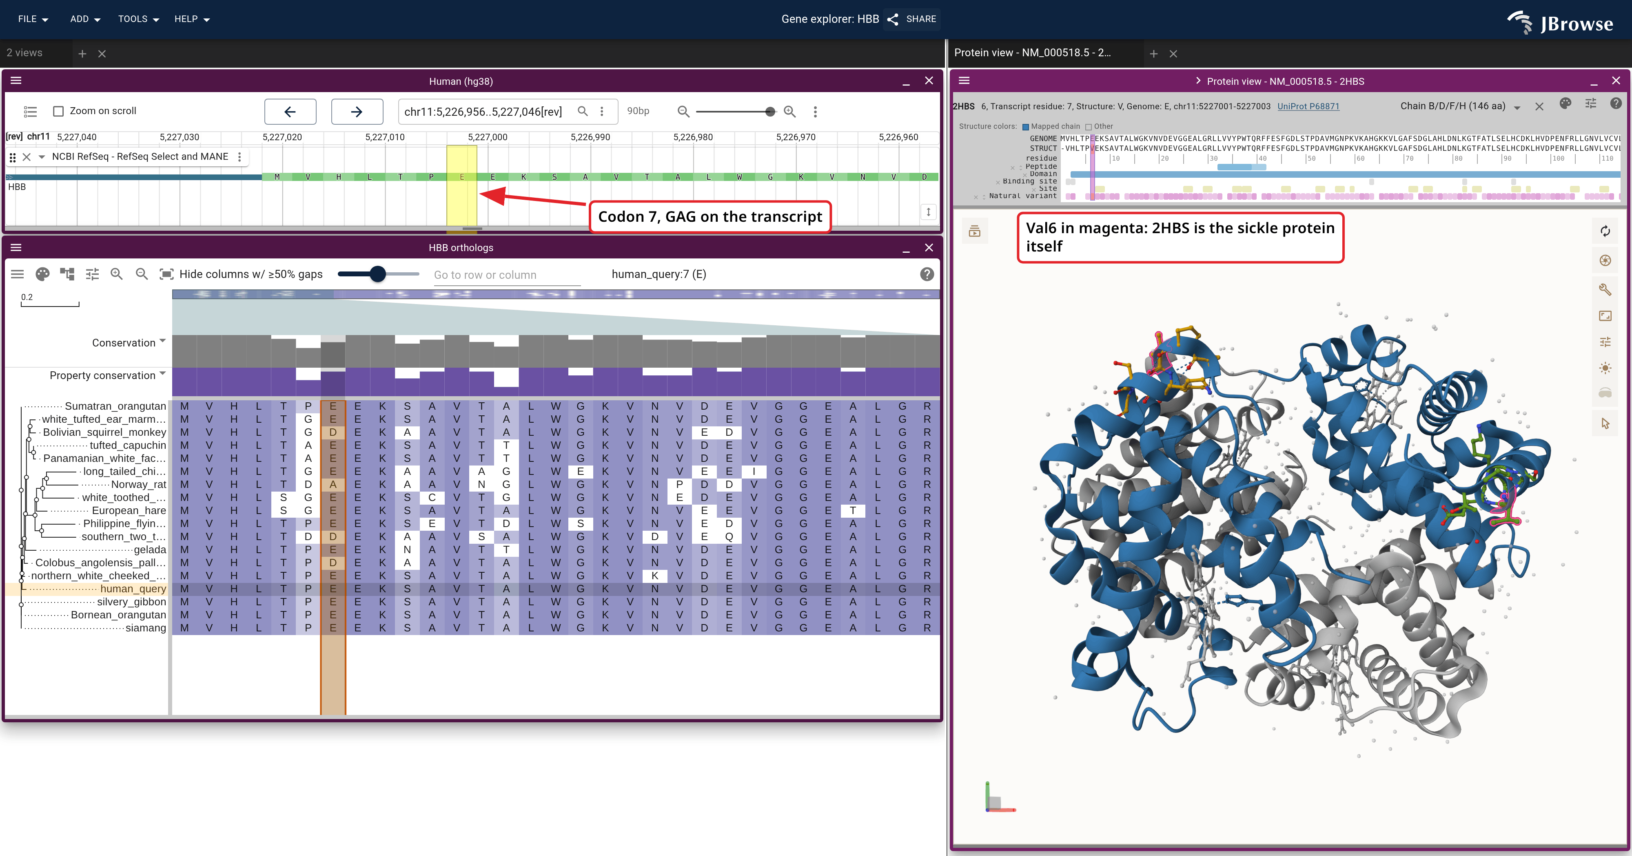Expand the chevron beside the Protein view title
The image size is (1632, 856).
(x=1198, y=81)
